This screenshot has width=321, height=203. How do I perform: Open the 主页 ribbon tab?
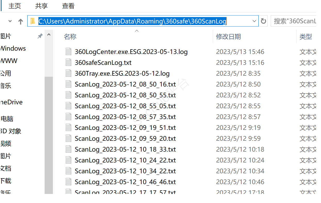click(x=15, y=6)
